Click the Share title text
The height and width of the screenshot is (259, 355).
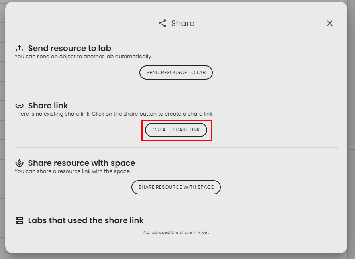point(182,23)
